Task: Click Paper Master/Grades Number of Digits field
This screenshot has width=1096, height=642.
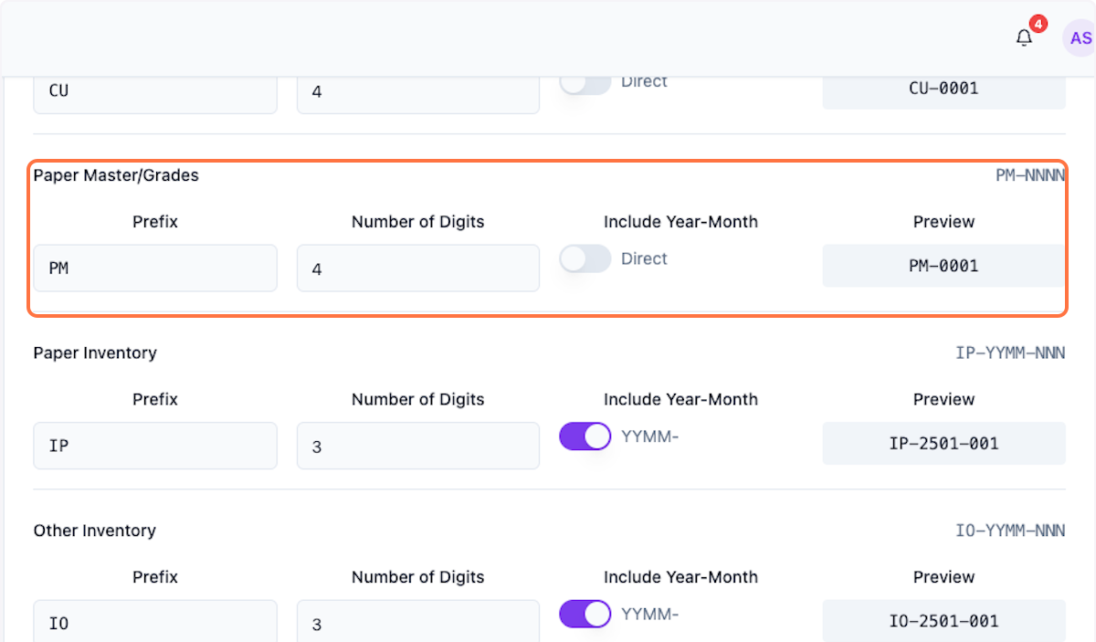Action: pos(417,268)
